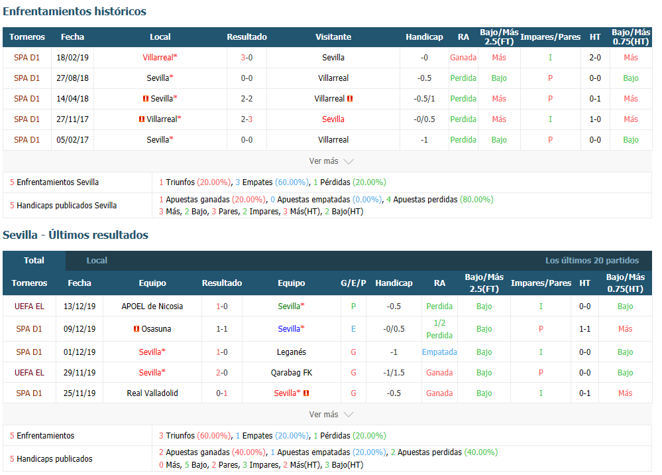662x475 pixels.
Task: Switch to the Local tab
Action: pos(97,260)
